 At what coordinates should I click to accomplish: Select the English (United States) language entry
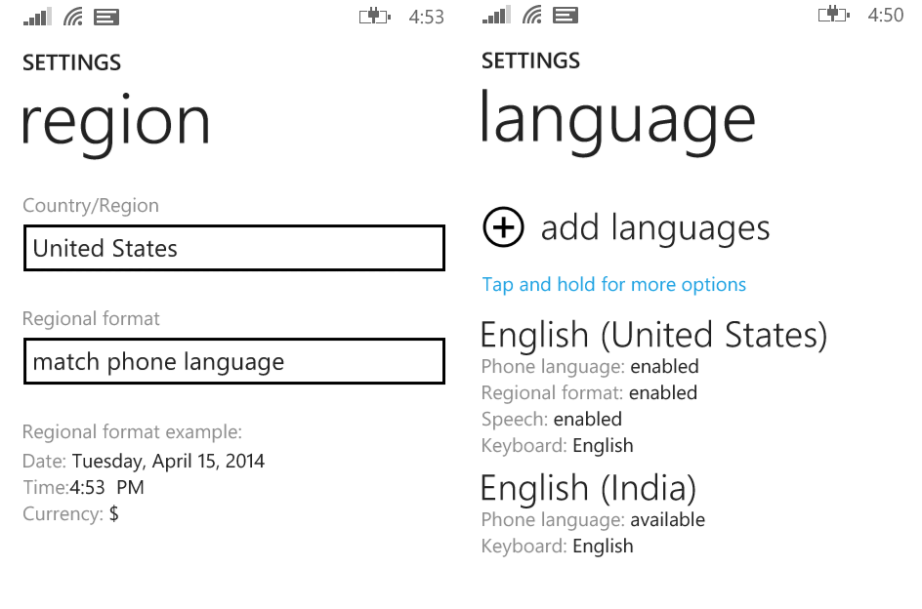coord(653,335)
